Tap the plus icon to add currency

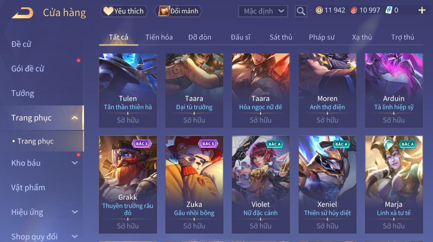pyautogui.click(x=422, y=11)
